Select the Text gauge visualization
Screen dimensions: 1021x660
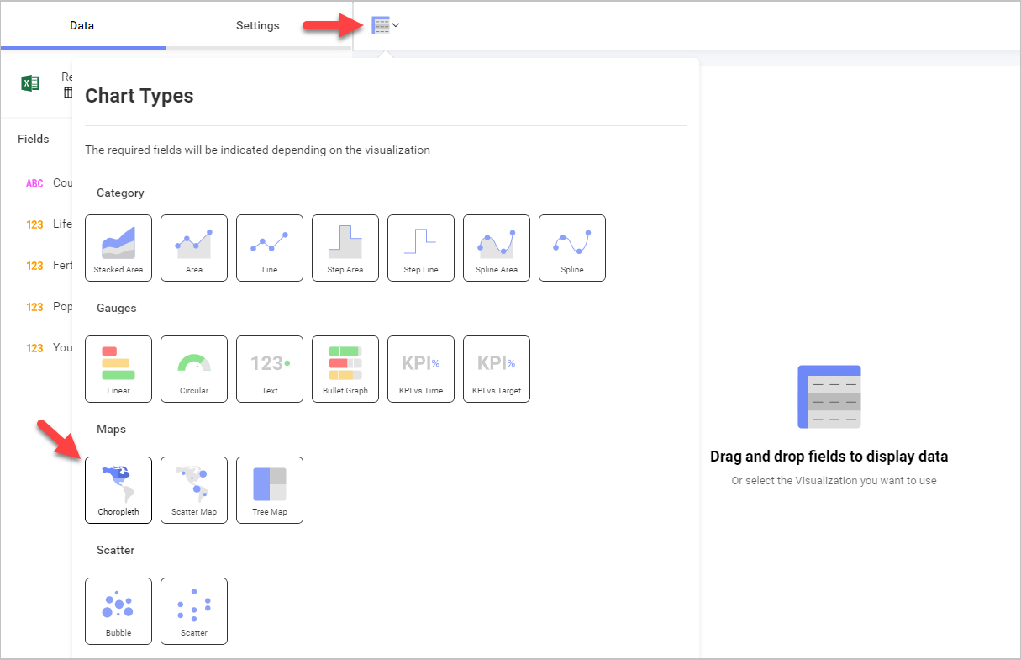(x=270, y=368)
